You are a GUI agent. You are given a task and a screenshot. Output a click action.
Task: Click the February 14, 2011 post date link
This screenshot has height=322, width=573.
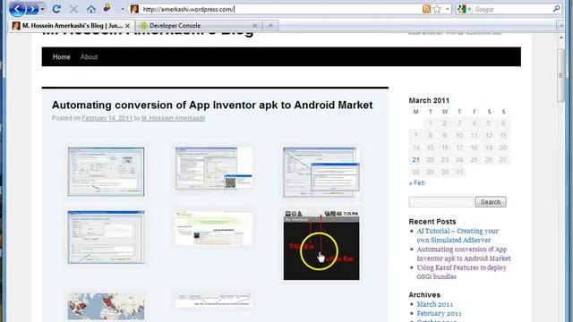click(x=107, y=118)
